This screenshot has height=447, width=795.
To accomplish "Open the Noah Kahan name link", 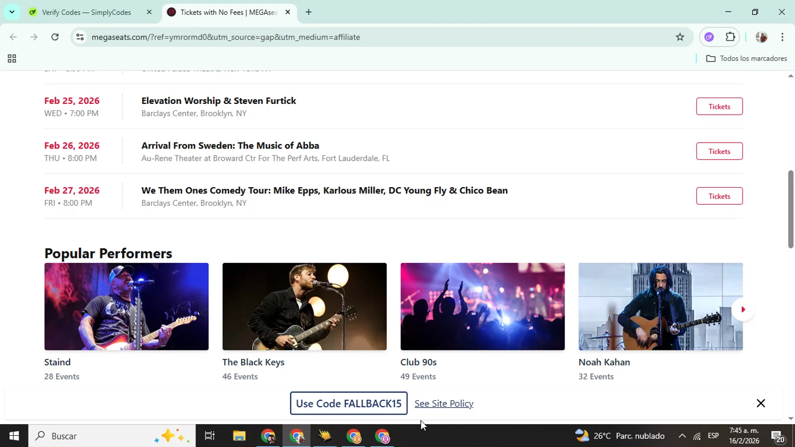I will click(x=604, y=362).
